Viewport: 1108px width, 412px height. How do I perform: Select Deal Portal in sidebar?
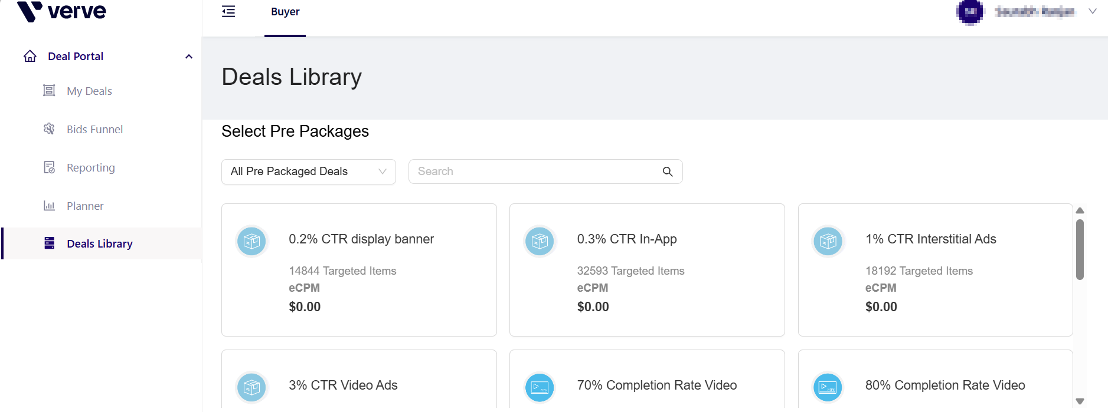click(76, 56)
